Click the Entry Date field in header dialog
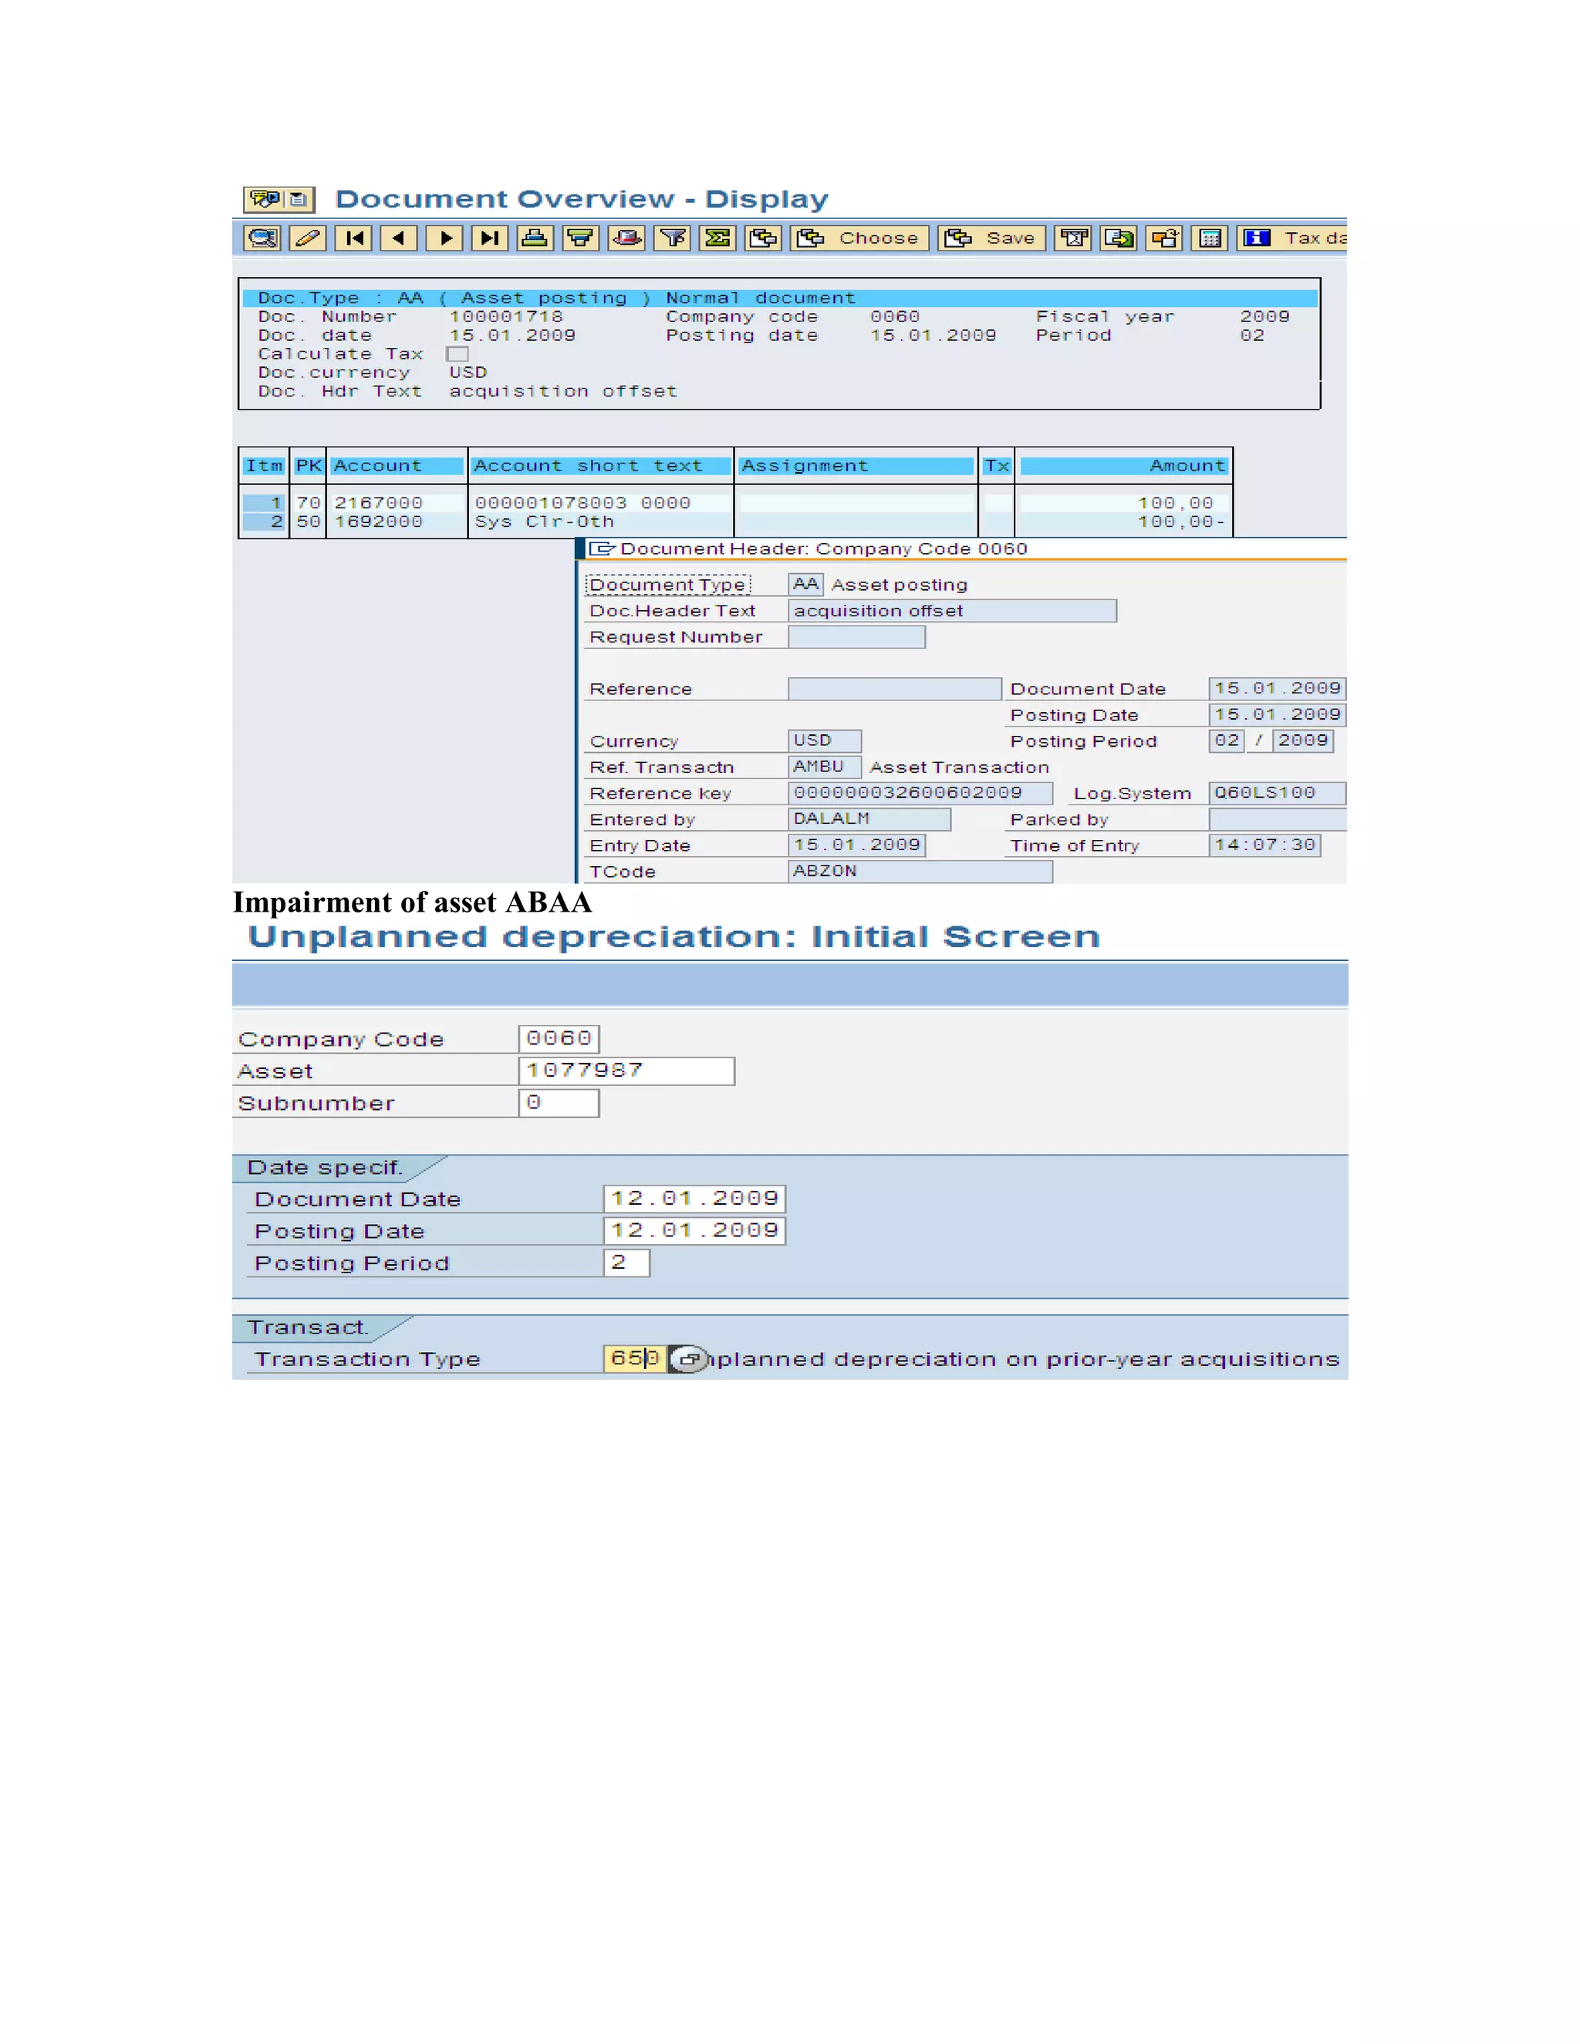The image size is (1580, 2044). (x=856, y=845)
